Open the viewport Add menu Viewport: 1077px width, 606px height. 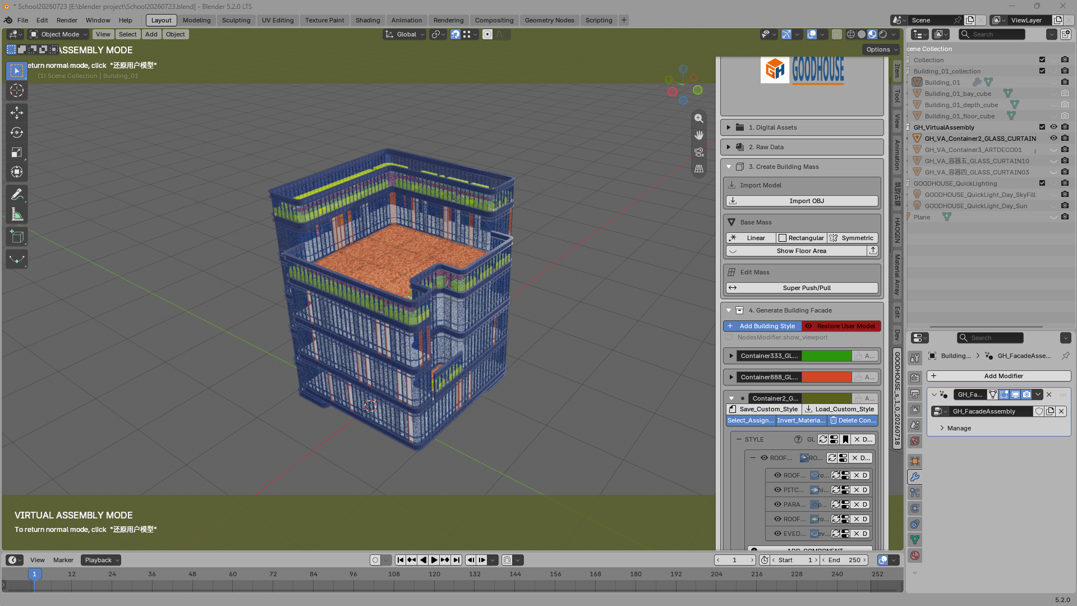[x=151, y=34]
